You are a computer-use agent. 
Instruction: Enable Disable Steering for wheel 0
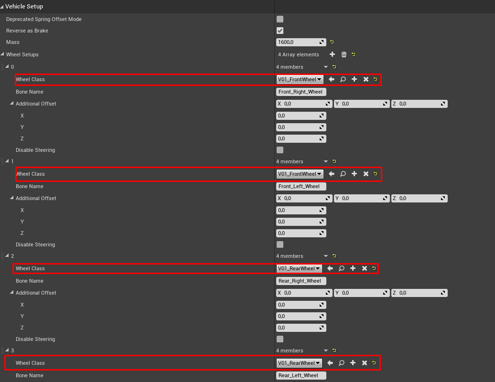280,150
